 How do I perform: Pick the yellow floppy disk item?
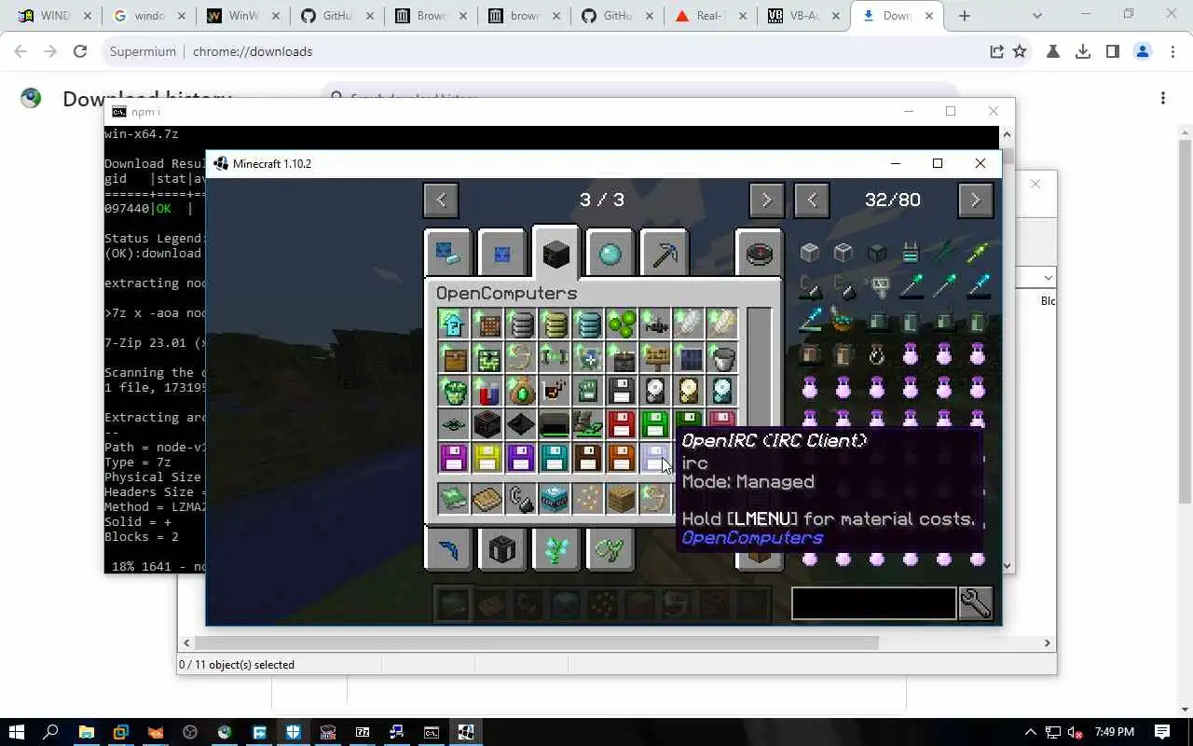(x=487, y=458)
